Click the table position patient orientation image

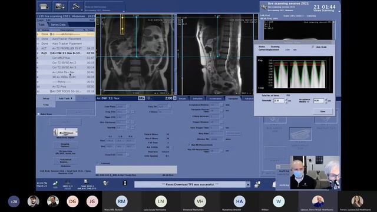(x=65, y=132)
